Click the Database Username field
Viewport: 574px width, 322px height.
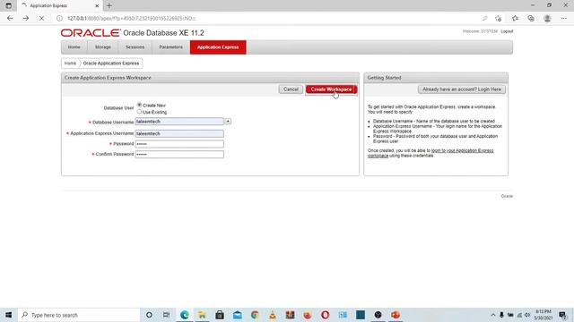[x=179, y=122]
